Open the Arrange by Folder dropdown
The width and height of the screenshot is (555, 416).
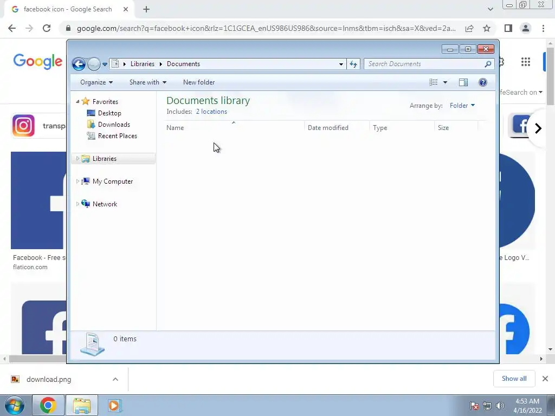tap(462, 106)
